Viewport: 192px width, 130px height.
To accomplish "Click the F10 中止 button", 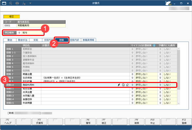I will pyautogui.click(x=153, y=122).
